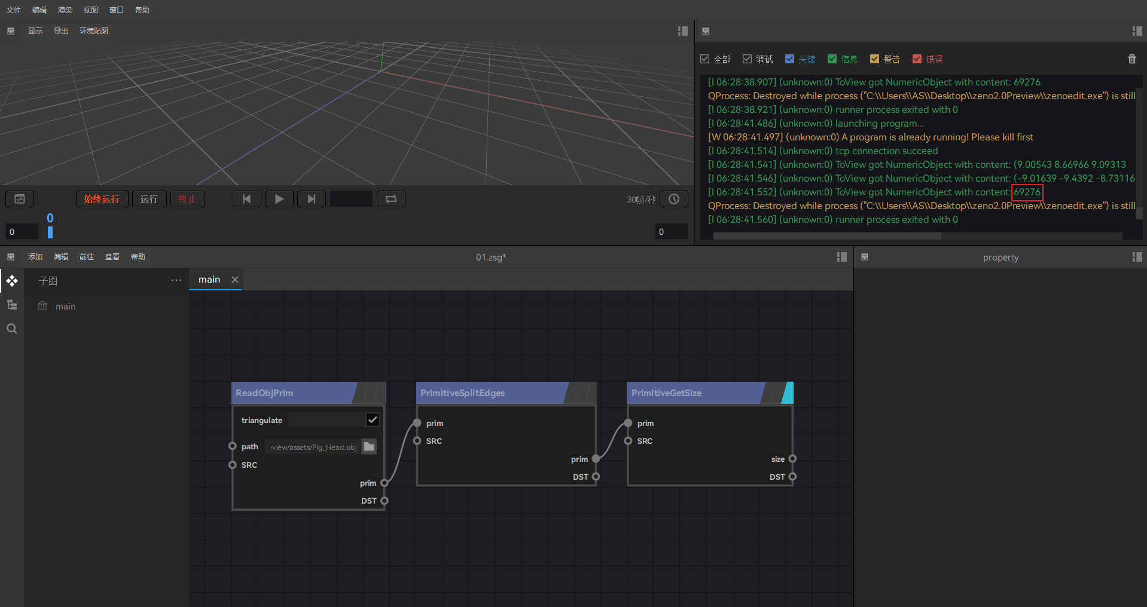Disable the 错误 error log filter
1147x607 pixels.
917,59
